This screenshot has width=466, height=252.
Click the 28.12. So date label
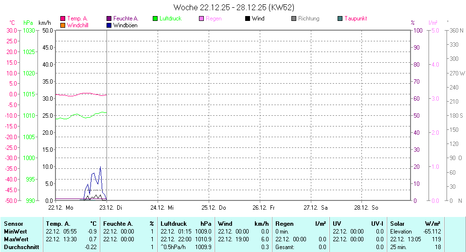point(367,207)
